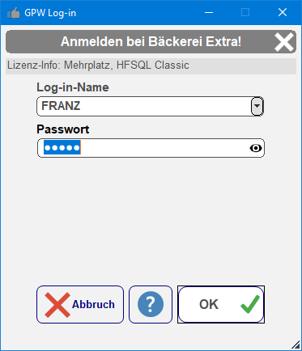Click the Log-in-Name field showing FRANZ
This screenshot has width=302, height=351.
151,106
